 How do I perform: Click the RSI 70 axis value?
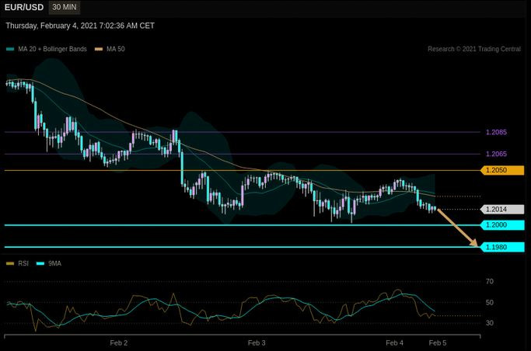click(490, 281)
